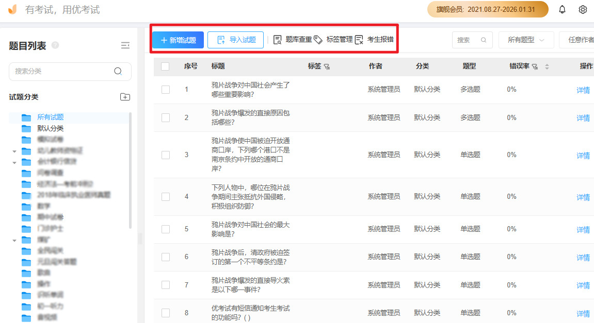The height and width of the screenshot is (323, 594).
Task: Collapse the left panel via its list icon
Action: [x=125, y=45]
